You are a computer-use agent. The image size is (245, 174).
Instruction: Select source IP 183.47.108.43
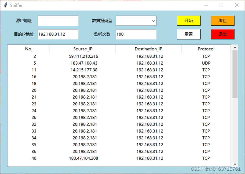click(x=84, y=63)
